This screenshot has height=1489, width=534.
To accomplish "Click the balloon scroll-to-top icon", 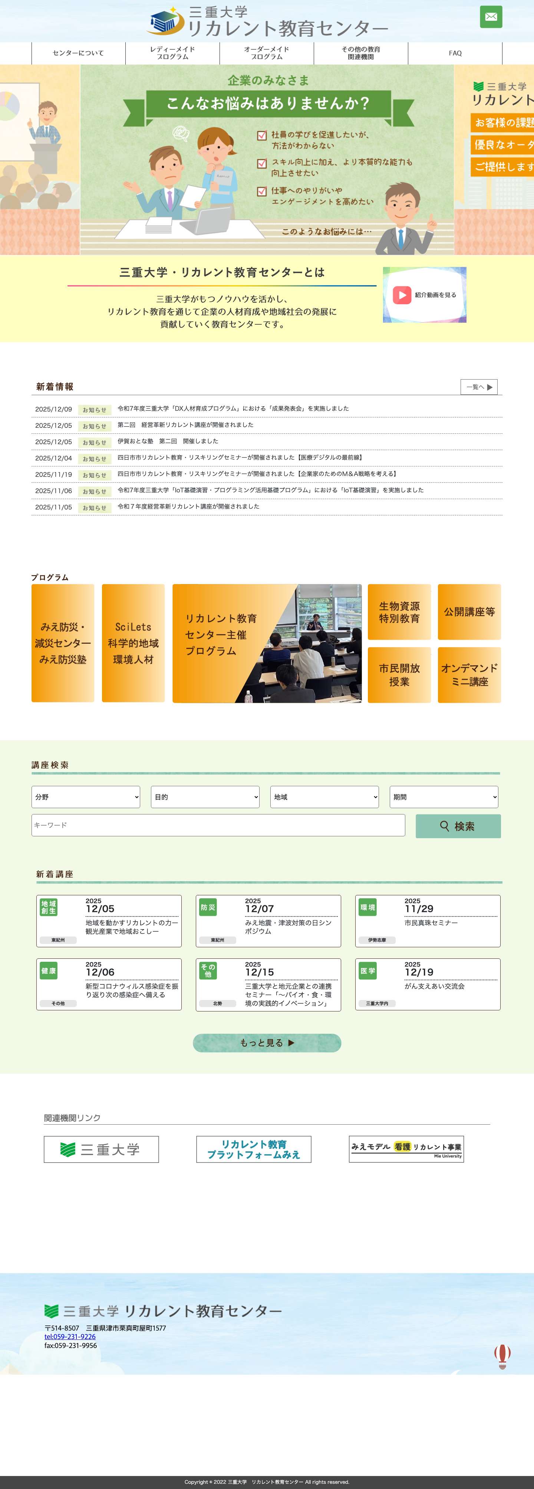I will point(502,1356).
